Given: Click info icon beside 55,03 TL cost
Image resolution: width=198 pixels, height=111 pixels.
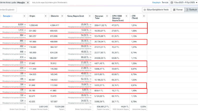Looking at the screenshot, I should [90, 46].
